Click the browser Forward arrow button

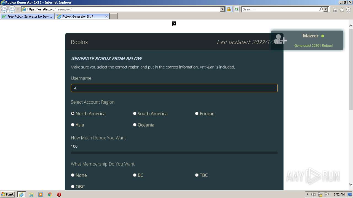[x=12, y=9]
